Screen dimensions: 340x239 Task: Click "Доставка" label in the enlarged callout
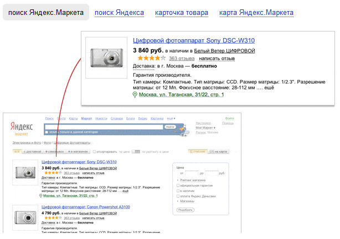(x=144, y=66)
